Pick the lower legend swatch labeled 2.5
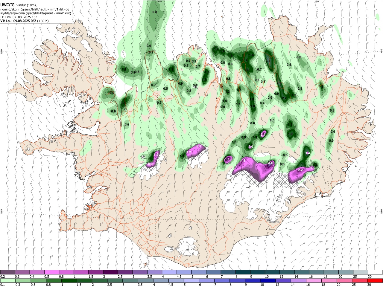Screen dimensions: 383x287 pos(115,280)
